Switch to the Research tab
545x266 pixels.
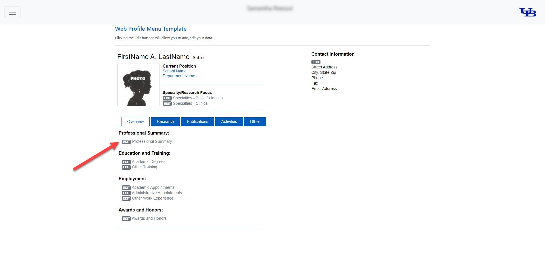(165, 122)
